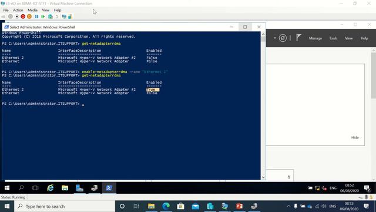
Task: Click the PowerShell title bar icon
Action: click(x=6, y=27)
